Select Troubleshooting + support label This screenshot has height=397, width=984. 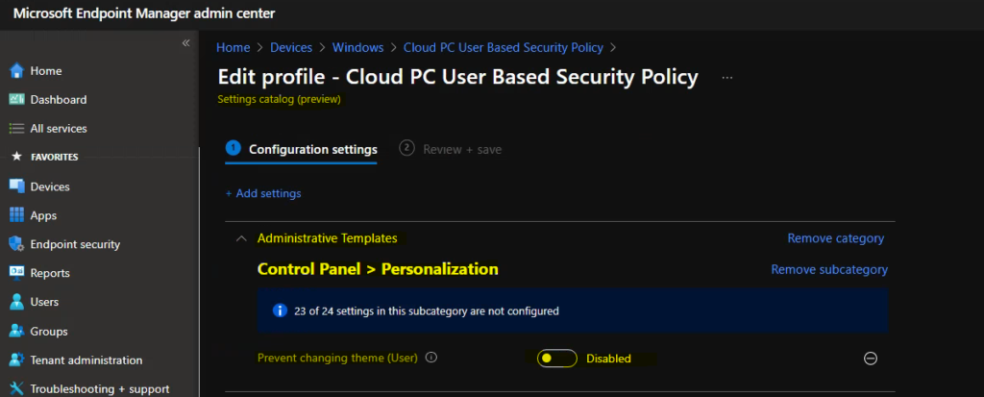coord(100,389)
